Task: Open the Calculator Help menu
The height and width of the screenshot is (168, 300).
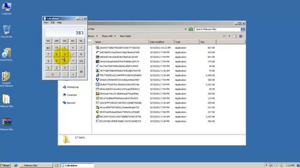Action: click(x=60, y=22)
